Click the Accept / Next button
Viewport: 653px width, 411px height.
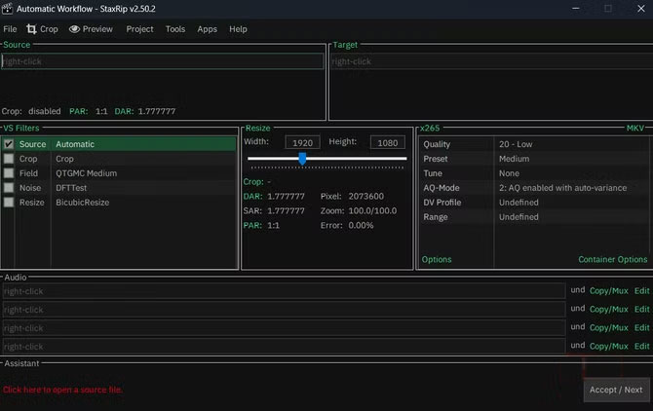click(616, 390)
